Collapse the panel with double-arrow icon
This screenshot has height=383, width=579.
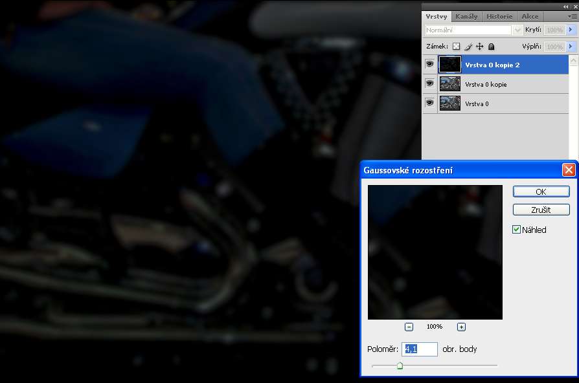point(565,6)
